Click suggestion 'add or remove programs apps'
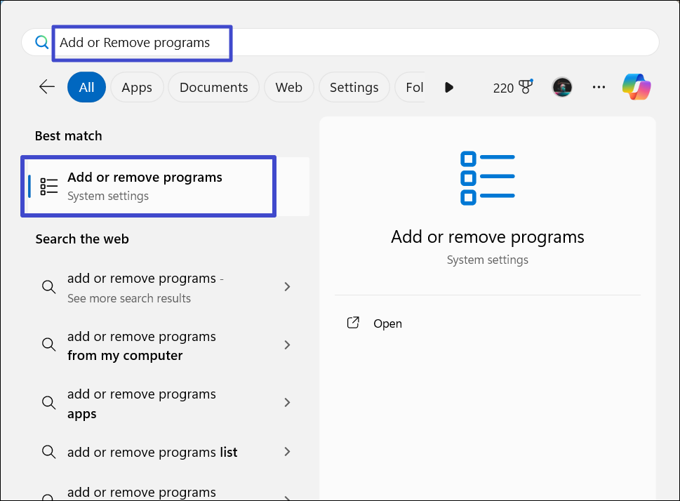 (166, 403)
